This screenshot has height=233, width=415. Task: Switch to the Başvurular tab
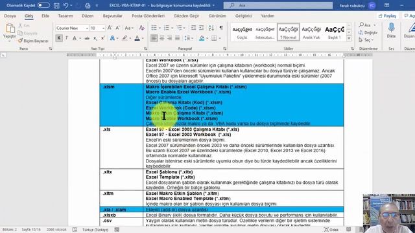click(113, 16)
